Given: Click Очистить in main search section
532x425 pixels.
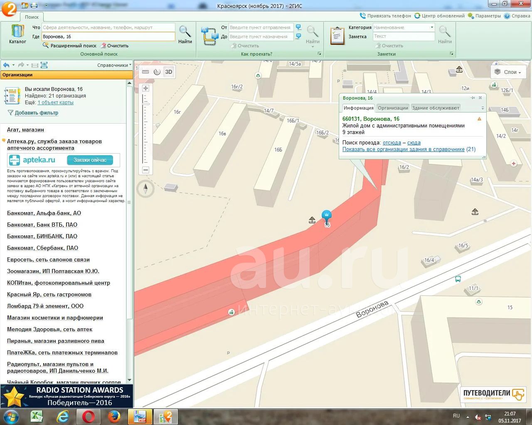Looking at the screenshot, I should (114, 46).
